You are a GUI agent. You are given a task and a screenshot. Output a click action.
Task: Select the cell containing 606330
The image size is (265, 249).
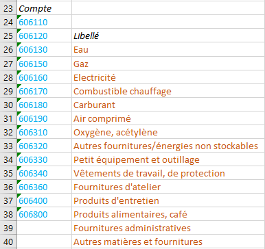point(45,159)
